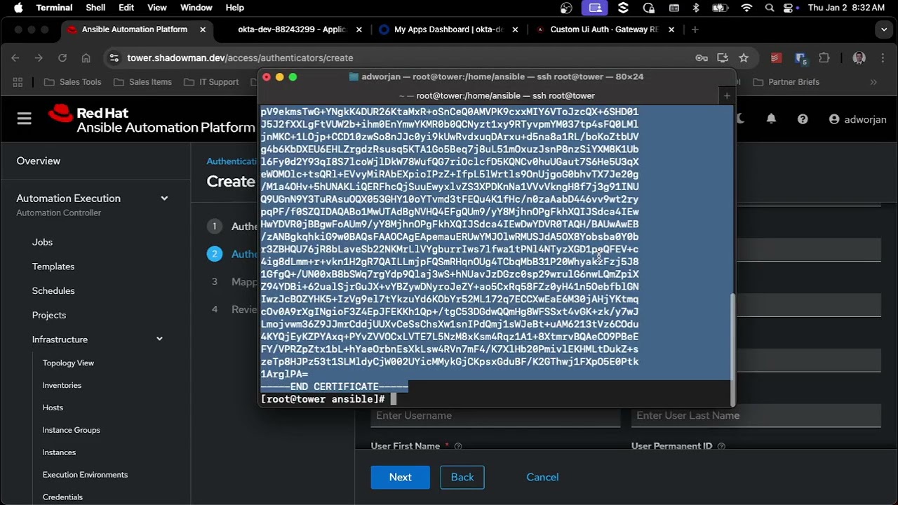Open the Shell menu
The height and width of the screenshot is (505, 898).
pyautogui.click(x=95, y=8)
